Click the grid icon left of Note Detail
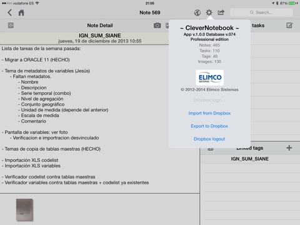 [11, 26]
